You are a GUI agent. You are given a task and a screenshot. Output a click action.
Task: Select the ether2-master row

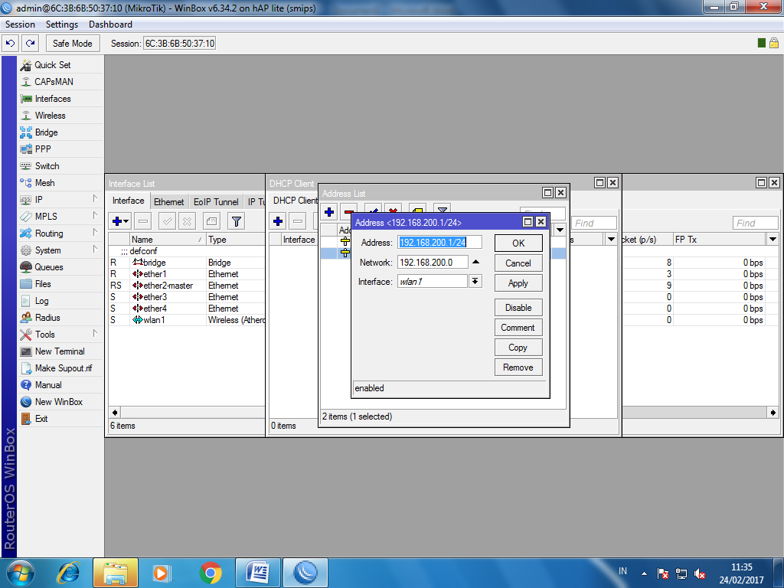click(x=187, y=286)
